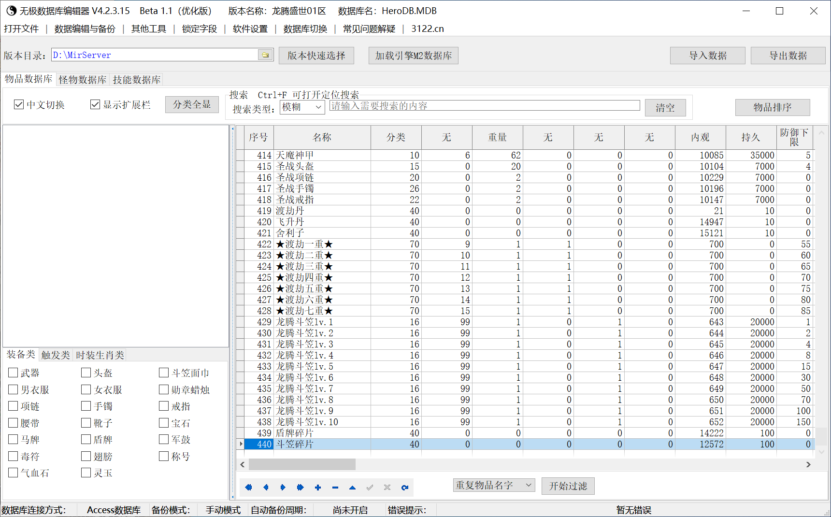The width and height of the screenshot is (831, 517).
Task: Check the 项链 checkbox
Action: [13, 406]
